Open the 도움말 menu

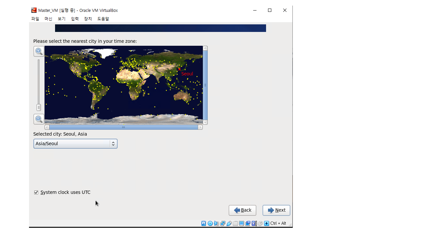point(103,19)
